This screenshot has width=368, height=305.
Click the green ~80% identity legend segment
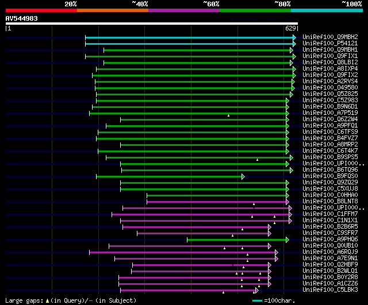(255, 10)
